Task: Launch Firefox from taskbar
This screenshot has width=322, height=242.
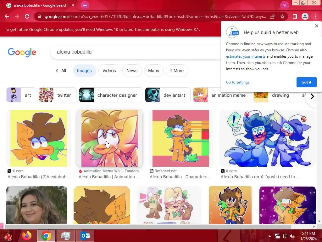Action: pyautogui.click(x=27, y=236)
